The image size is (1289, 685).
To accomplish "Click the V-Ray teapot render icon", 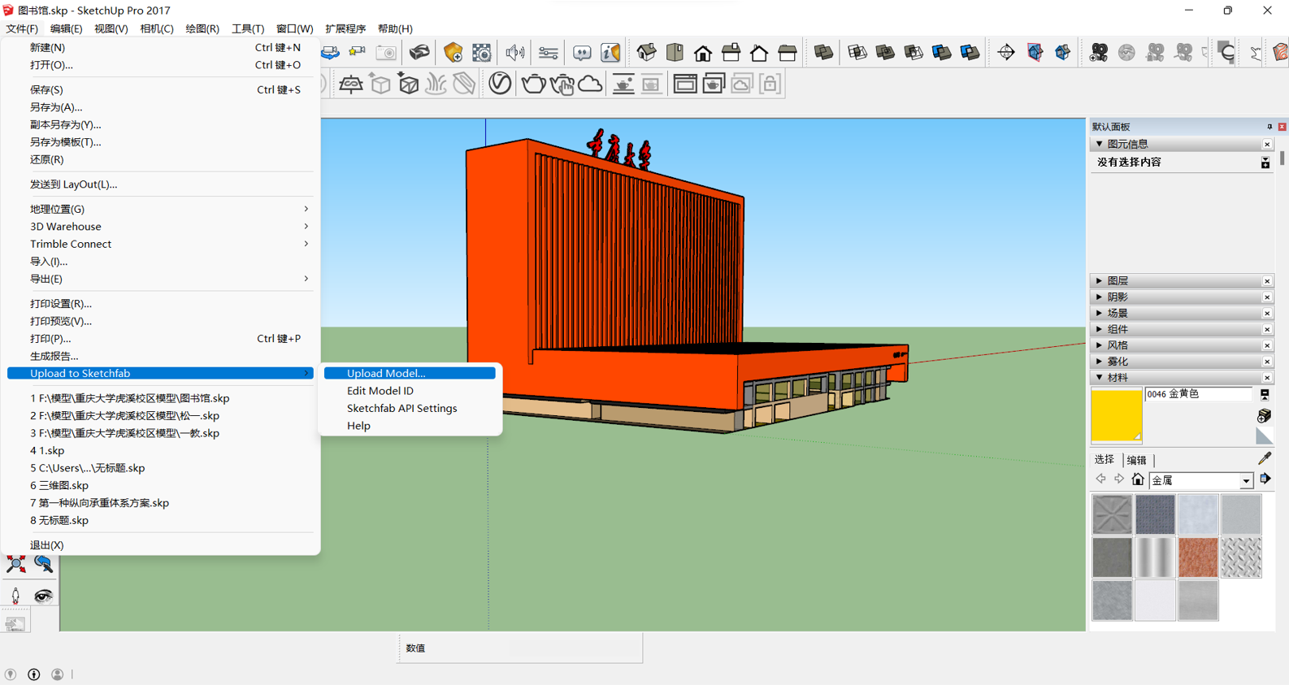I will click(533, 84).
